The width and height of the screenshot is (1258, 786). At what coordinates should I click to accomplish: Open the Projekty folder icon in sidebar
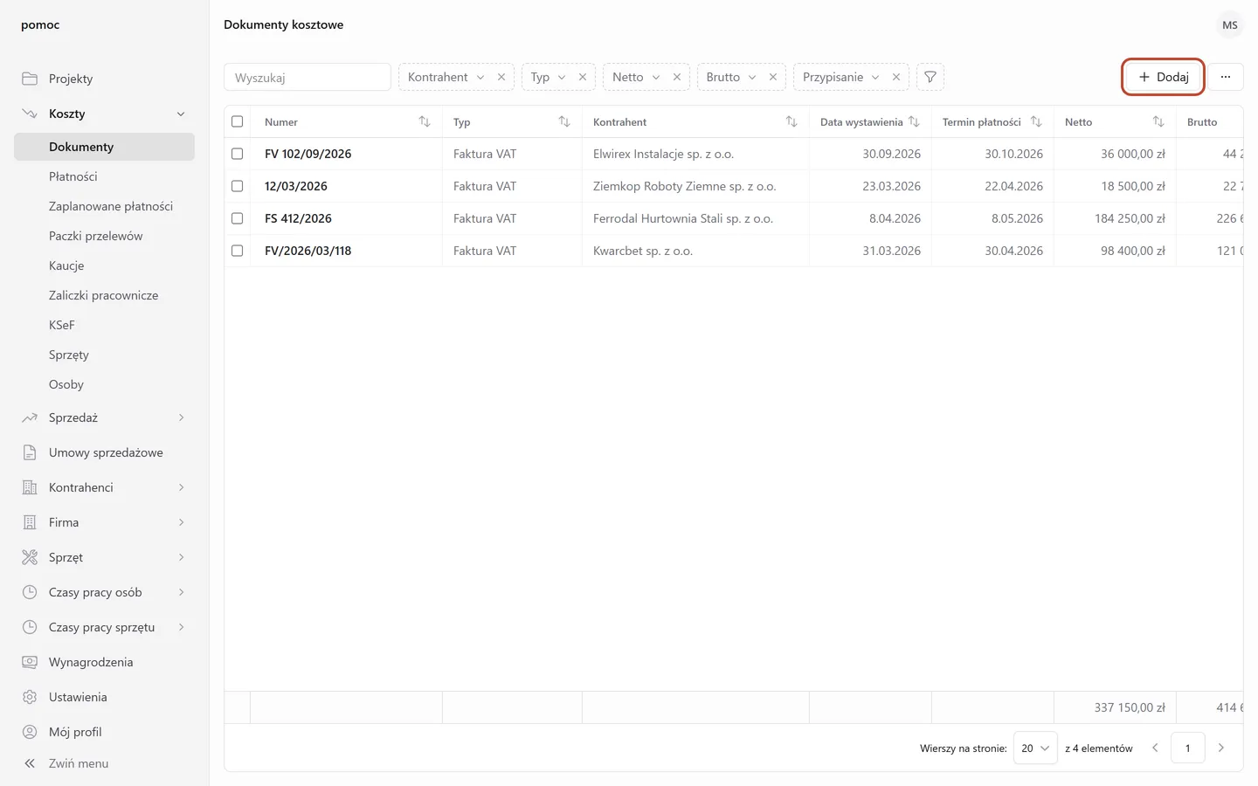point(30,79)
